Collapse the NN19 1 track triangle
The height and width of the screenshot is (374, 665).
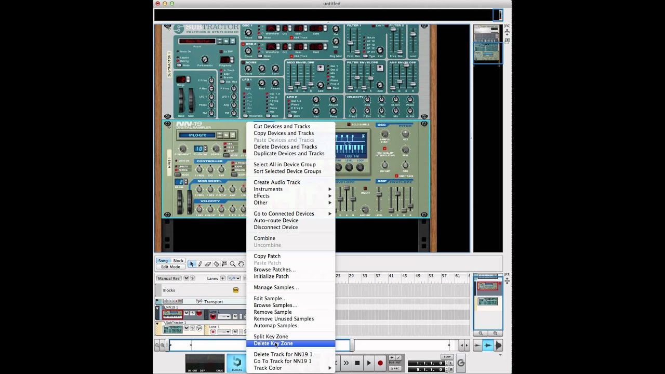[158, 309]
